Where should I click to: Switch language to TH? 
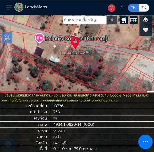tap(133, 8)
